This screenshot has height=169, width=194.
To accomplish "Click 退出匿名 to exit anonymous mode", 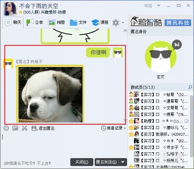I will click(x=43, y=128).
